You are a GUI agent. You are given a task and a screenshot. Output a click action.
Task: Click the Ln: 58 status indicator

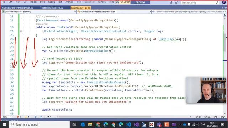pos(198,117)
